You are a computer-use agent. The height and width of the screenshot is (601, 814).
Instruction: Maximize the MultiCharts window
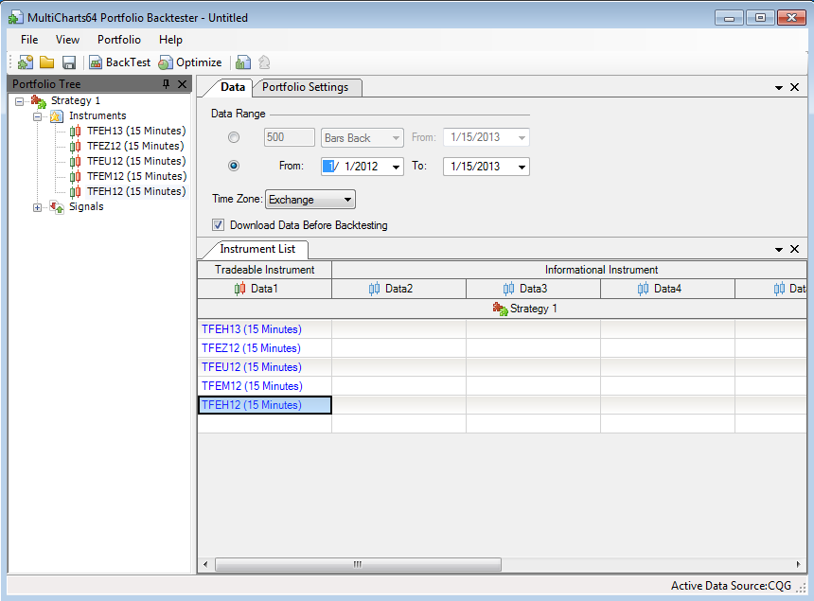(x=760, y=18)
